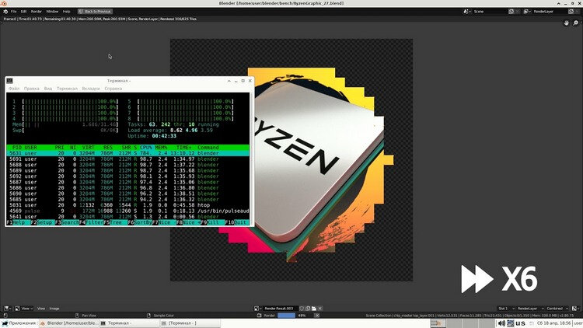Click the volume speaker tray icon
This screenshot has height=328, width=583.
pyautogui.click(x=501, y=323)
